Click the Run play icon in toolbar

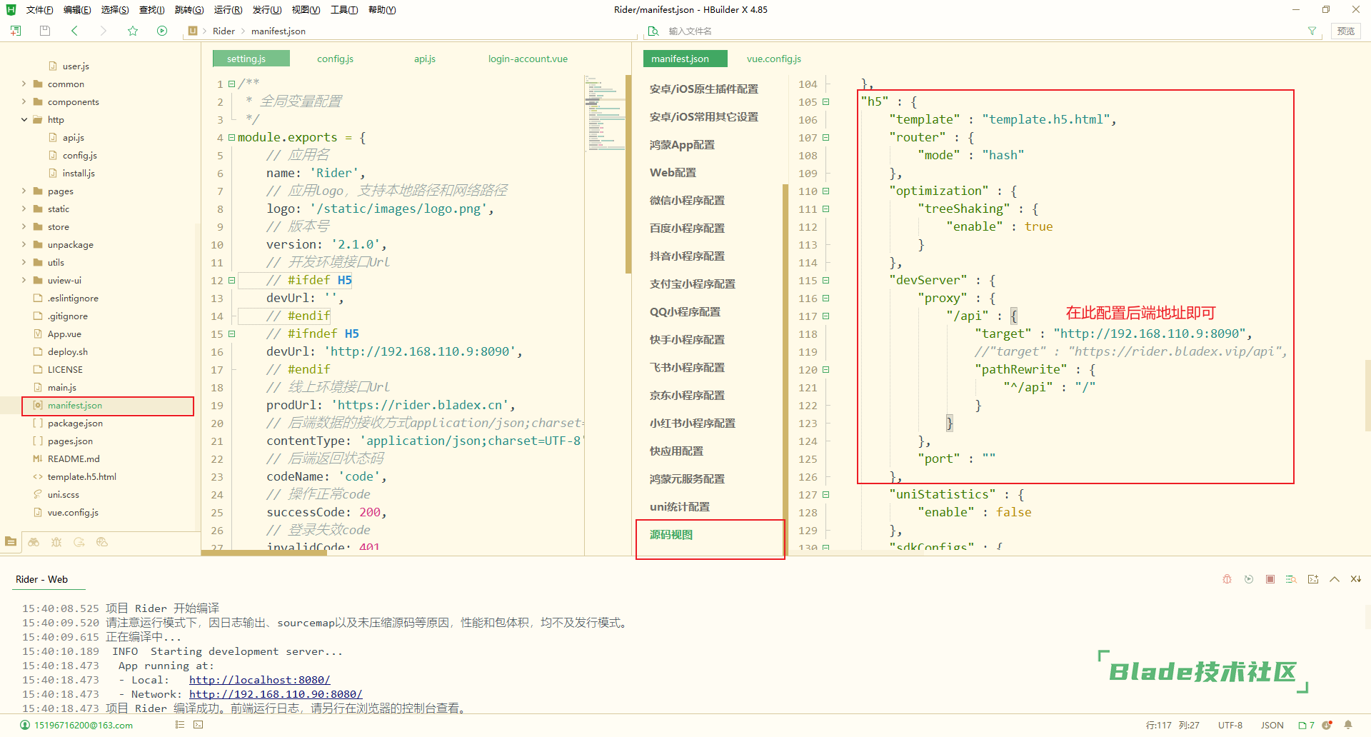(162, 31)
